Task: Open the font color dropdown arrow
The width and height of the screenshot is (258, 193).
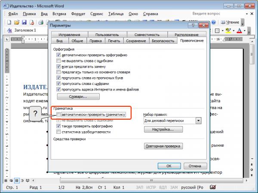Action: coord(245,31)
